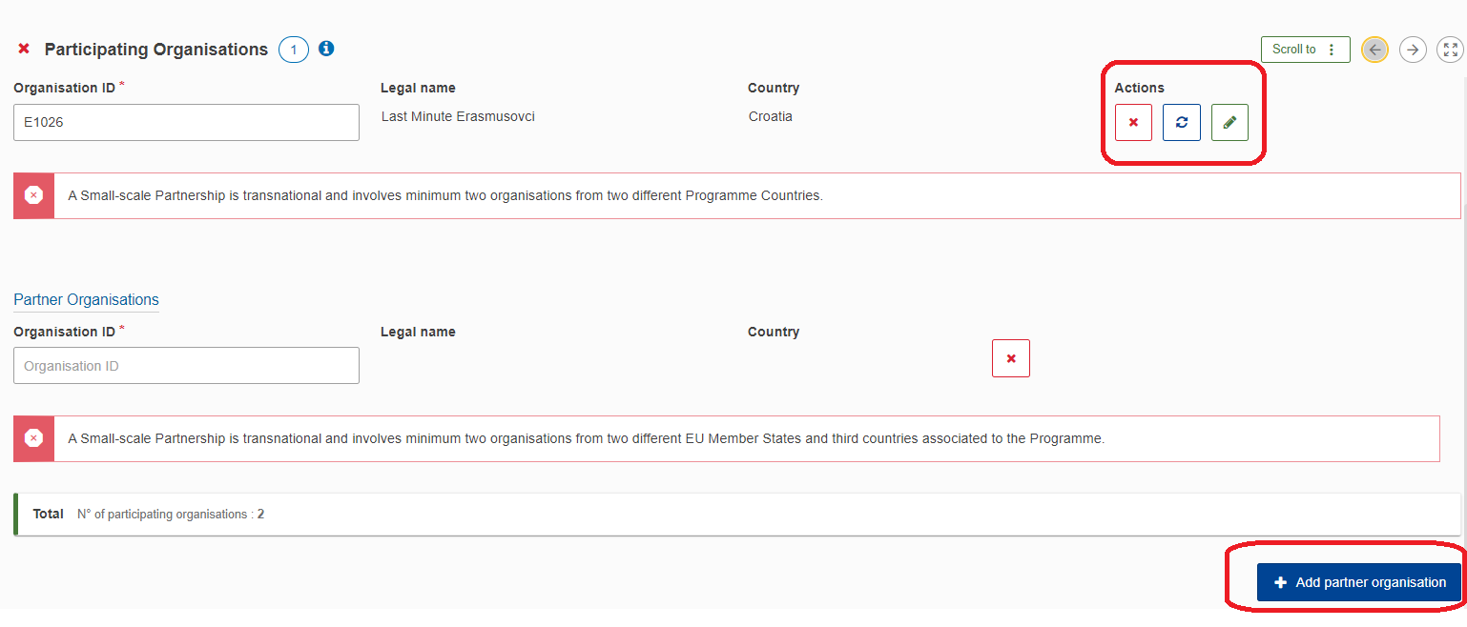
Task: Click the info icon beside Participating Organisations
Action: pos(326,49)
